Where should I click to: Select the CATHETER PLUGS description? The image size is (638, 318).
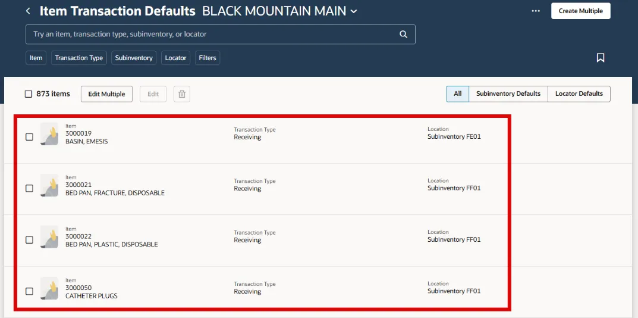pyautogui.click(x=92, y=296)
